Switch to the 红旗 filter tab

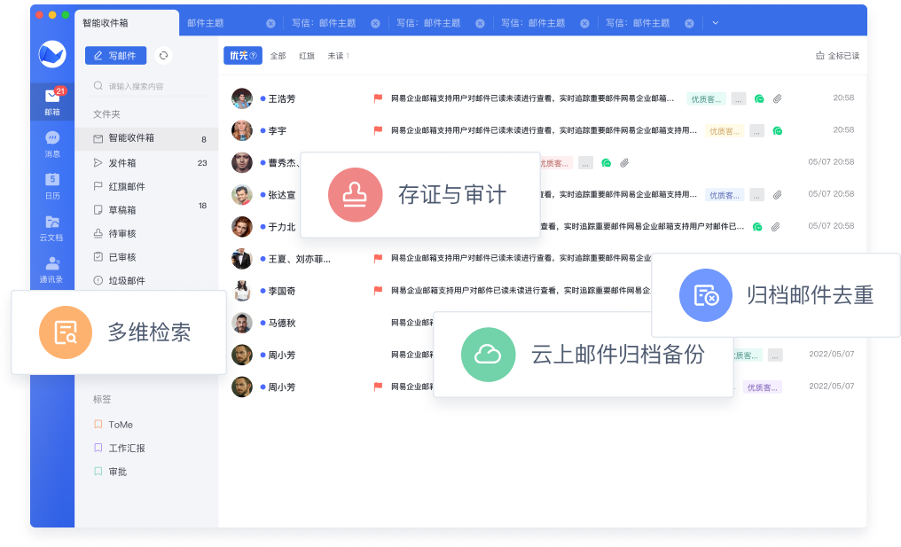point(307,56)
